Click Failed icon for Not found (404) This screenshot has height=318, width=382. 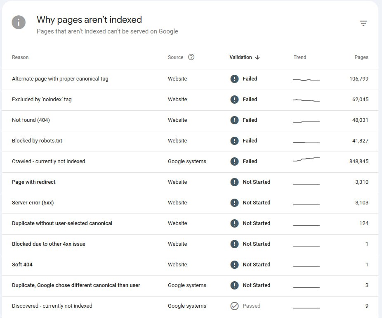point(234,120)
